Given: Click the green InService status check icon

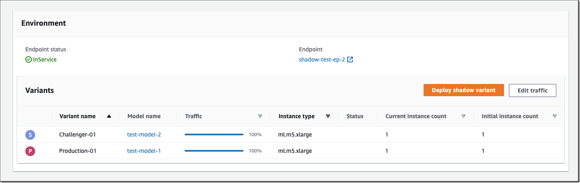Looking at the screenshot, I should (x=29, y=60).
